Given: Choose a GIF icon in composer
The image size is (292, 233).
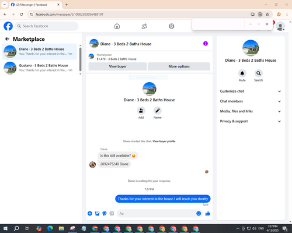Looking at the screenshot, I should [x=112, y=214].
